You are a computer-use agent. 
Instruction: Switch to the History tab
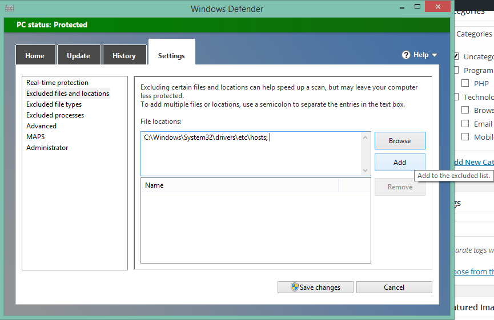124,55
